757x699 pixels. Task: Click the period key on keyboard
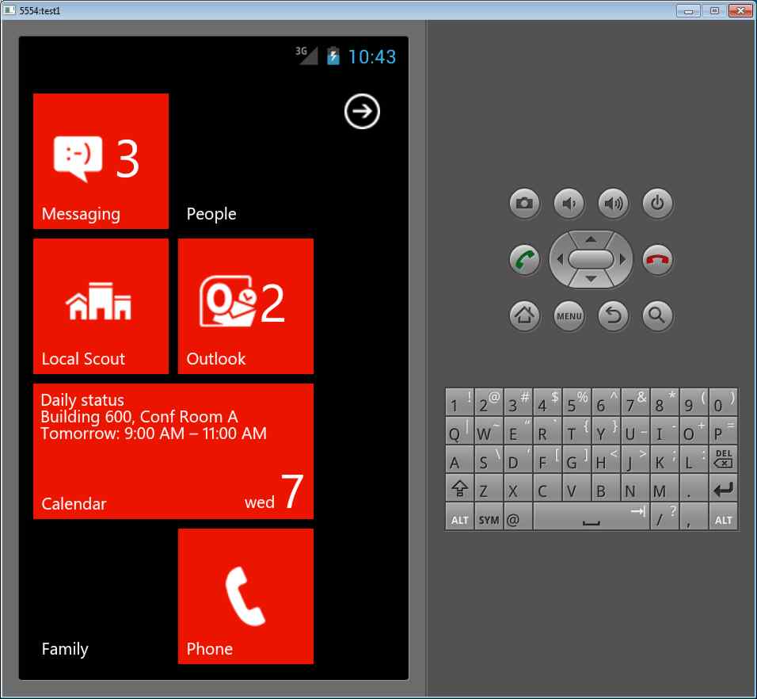coord(694,488)
